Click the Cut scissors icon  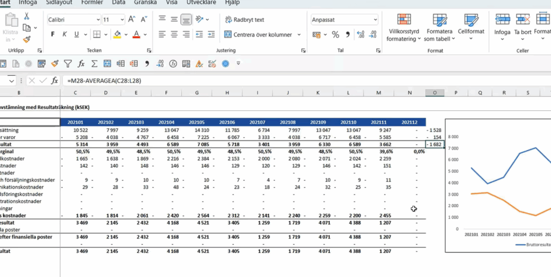[27, 16]
